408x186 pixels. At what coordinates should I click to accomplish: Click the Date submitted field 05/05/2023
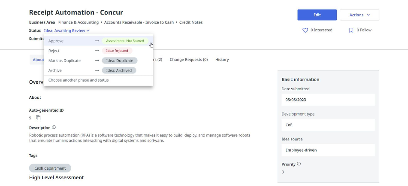tap(328, 100)
